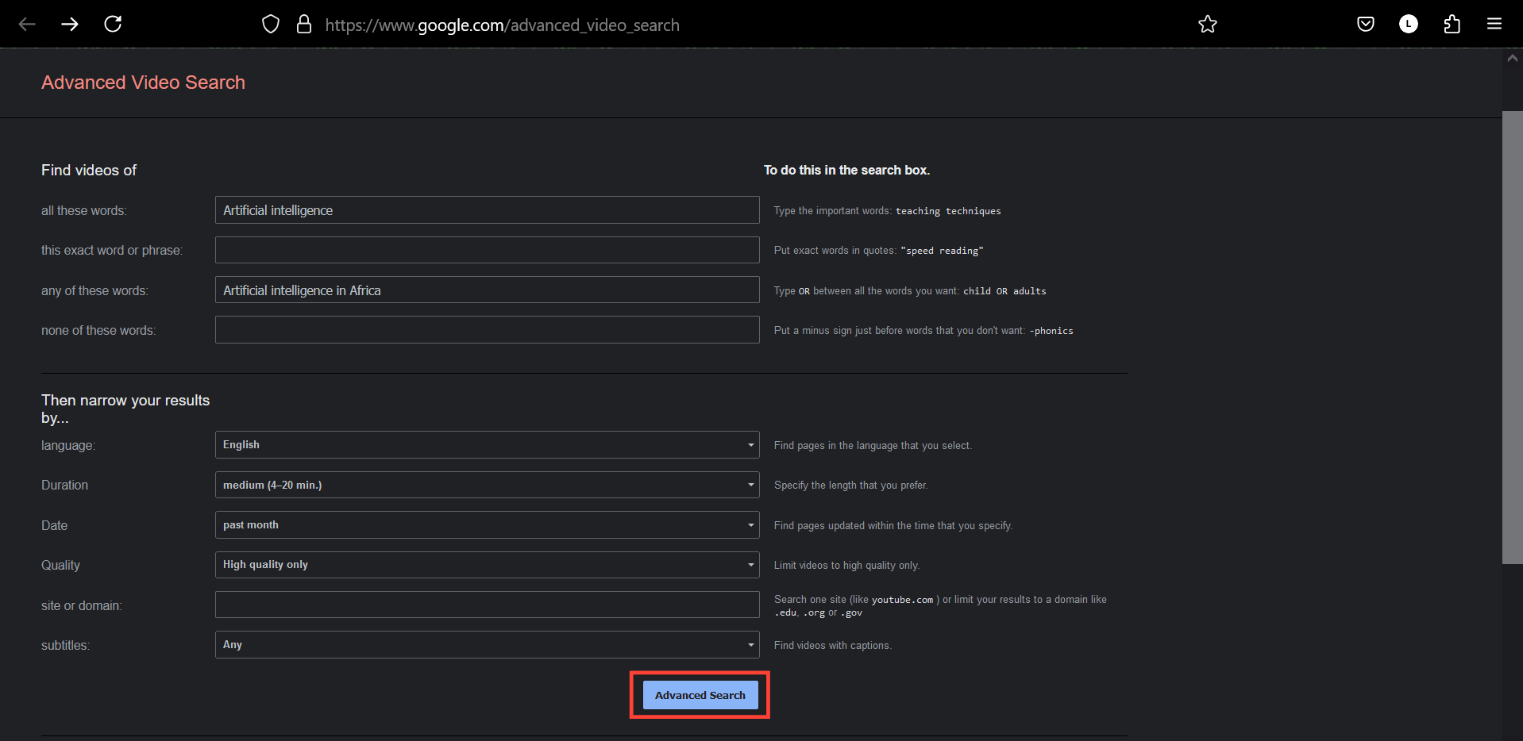Click the Advanced Video Search heading
The width and height of the screenshot is (1523, 741).
(x=143, y=82)
